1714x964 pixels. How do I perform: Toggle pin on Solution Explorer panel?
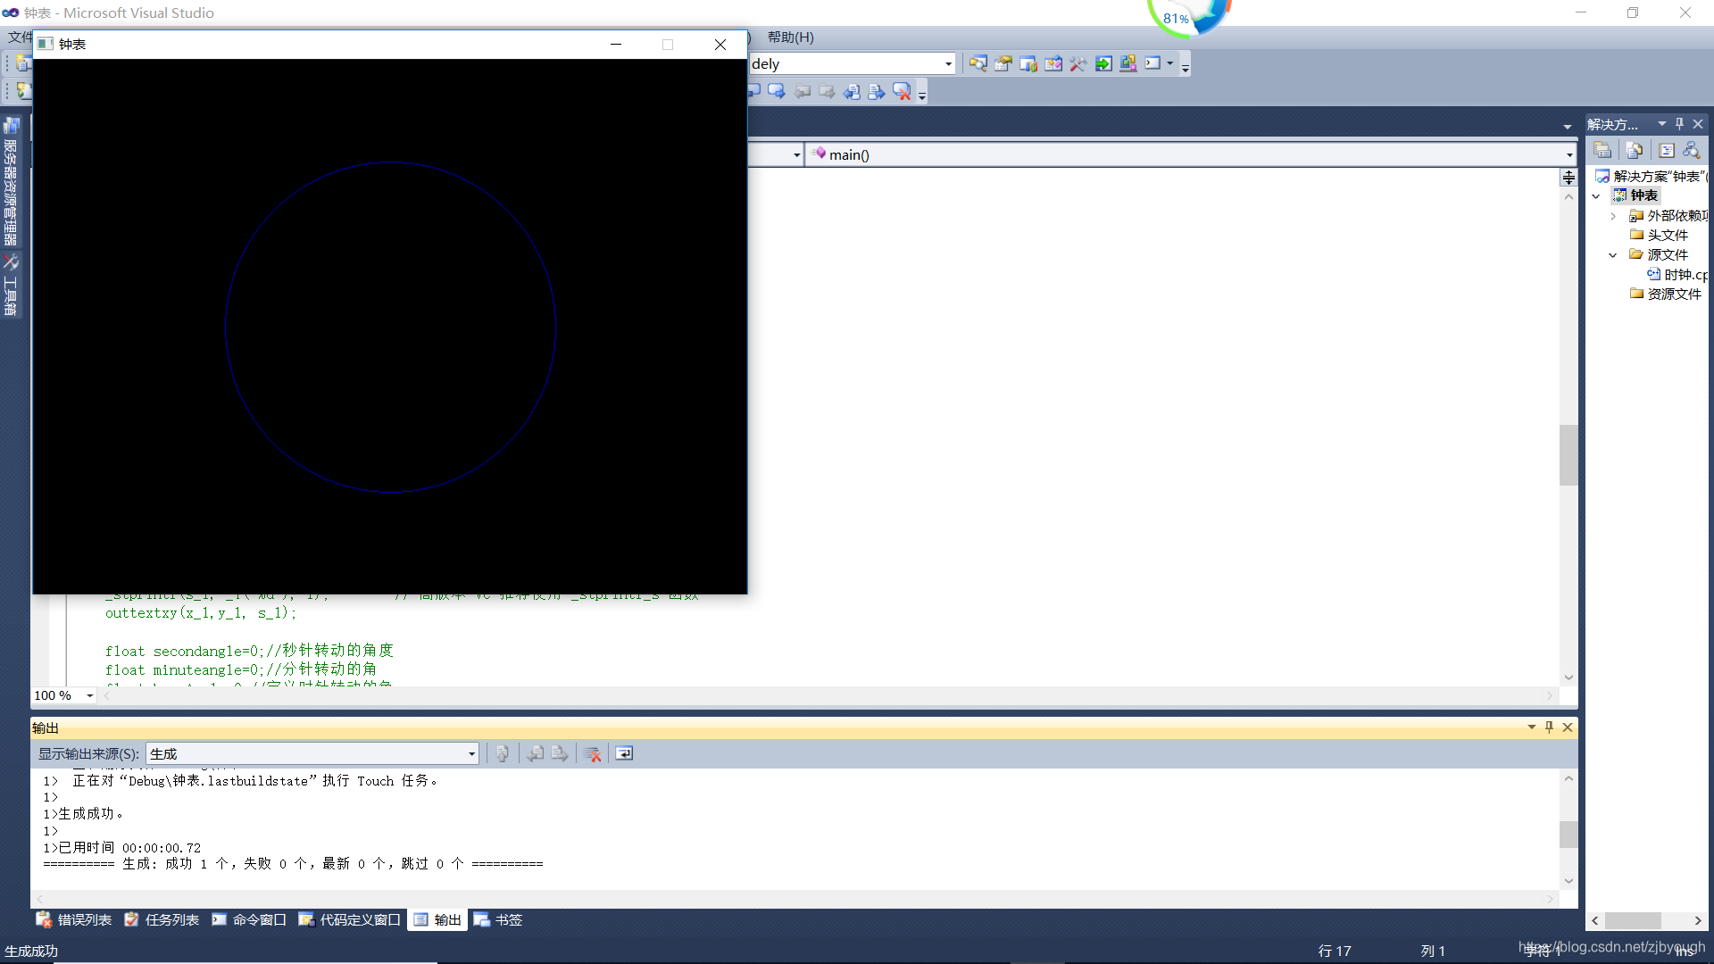pyautogui.click(x=1679, y=124)
